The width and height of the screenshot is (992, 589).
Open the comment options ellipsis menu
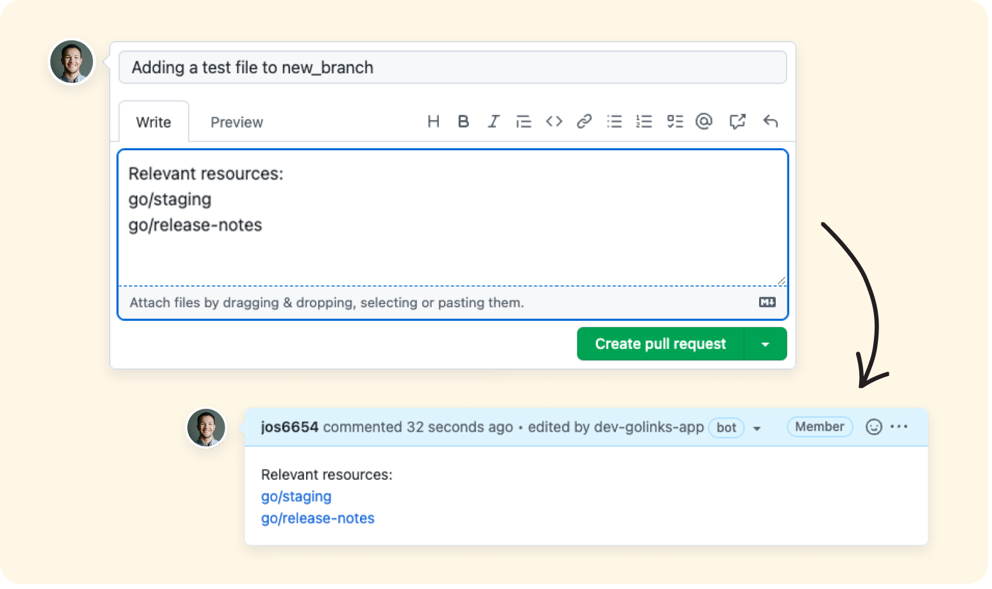(900, 426)
